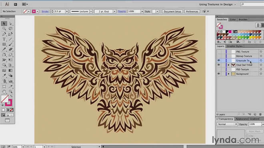Screen dimensions: 264x148
Task: Switch to the Brushes tab
Action: click(243, 20)
